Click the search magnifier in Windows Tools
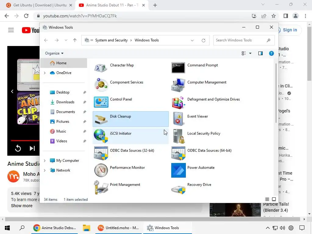This screenshot has width=312, height=234. (x=268, y=40)
